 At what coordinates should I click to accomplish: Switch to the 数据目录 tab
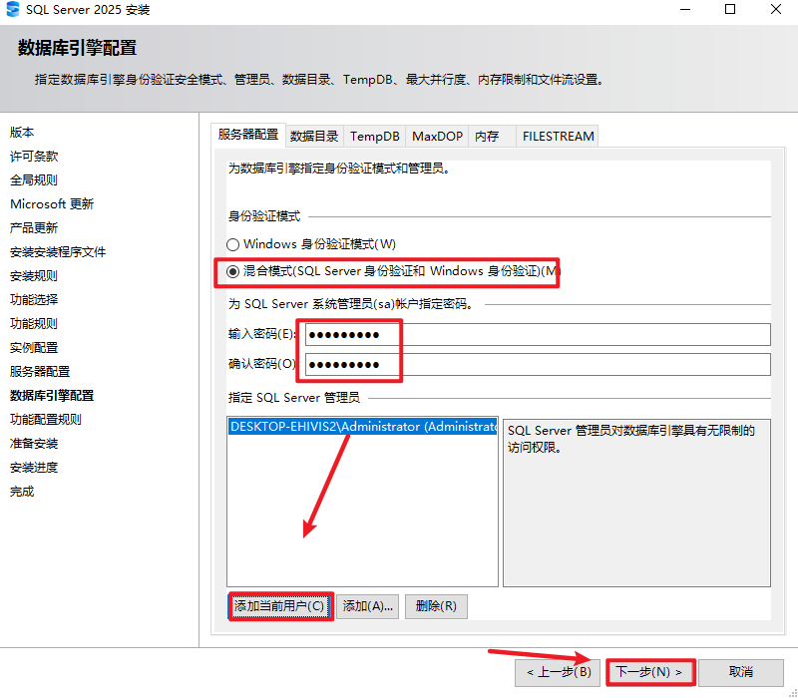pyautogui.click(x=311, y=136)
